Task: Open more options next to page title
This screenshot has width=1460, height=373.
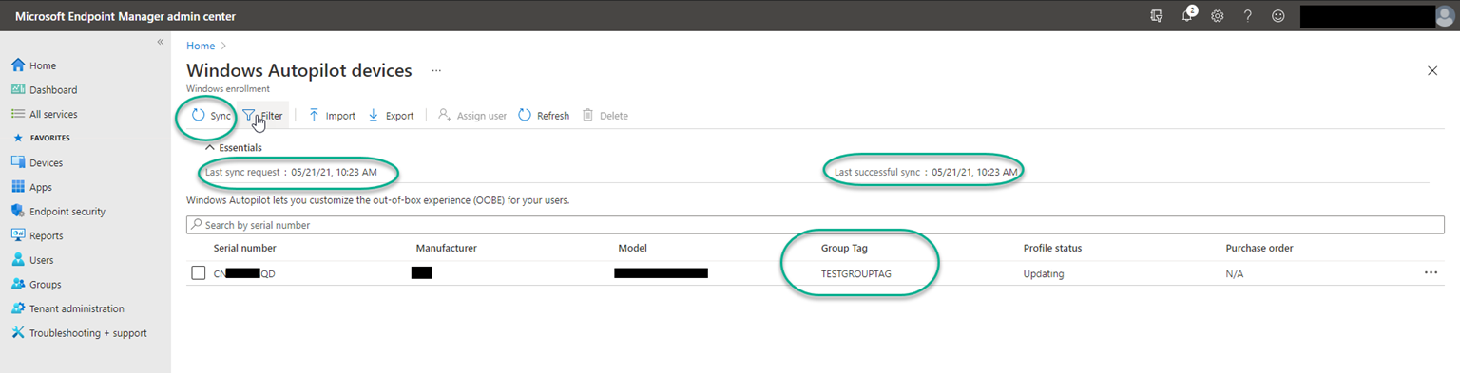Action: pyautogui.click(x=436, y=70)
